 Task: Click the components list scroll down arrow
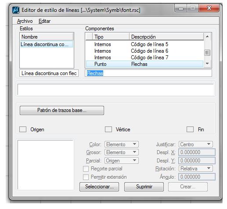pyautogui.click(x=207, y=63)
